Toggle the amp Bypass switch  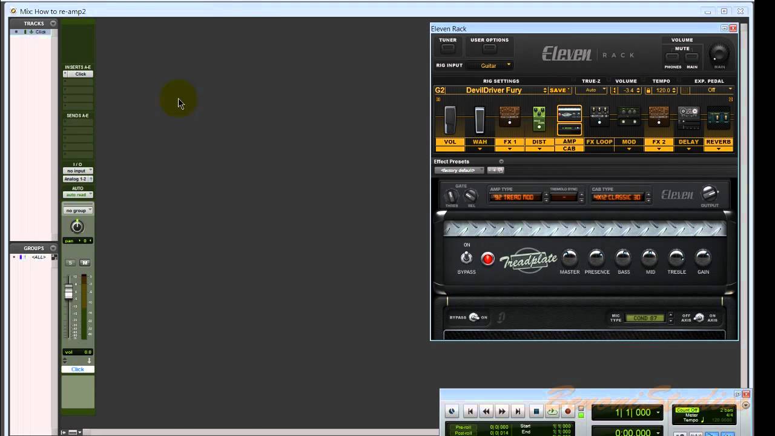tap(466, 259)
